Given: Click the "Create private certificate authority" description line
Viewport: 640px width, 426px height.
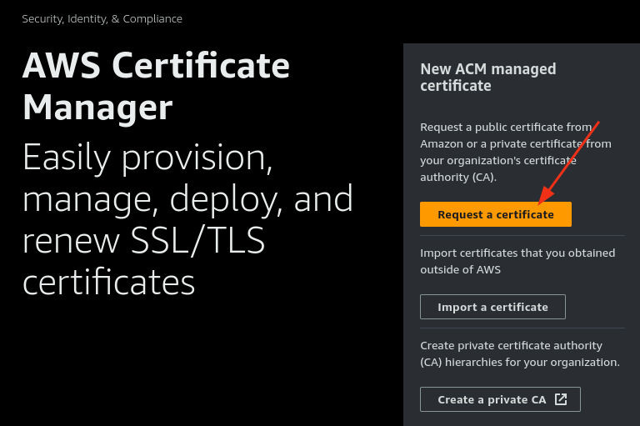Looking at the screenshot, I should coord(511,345).
